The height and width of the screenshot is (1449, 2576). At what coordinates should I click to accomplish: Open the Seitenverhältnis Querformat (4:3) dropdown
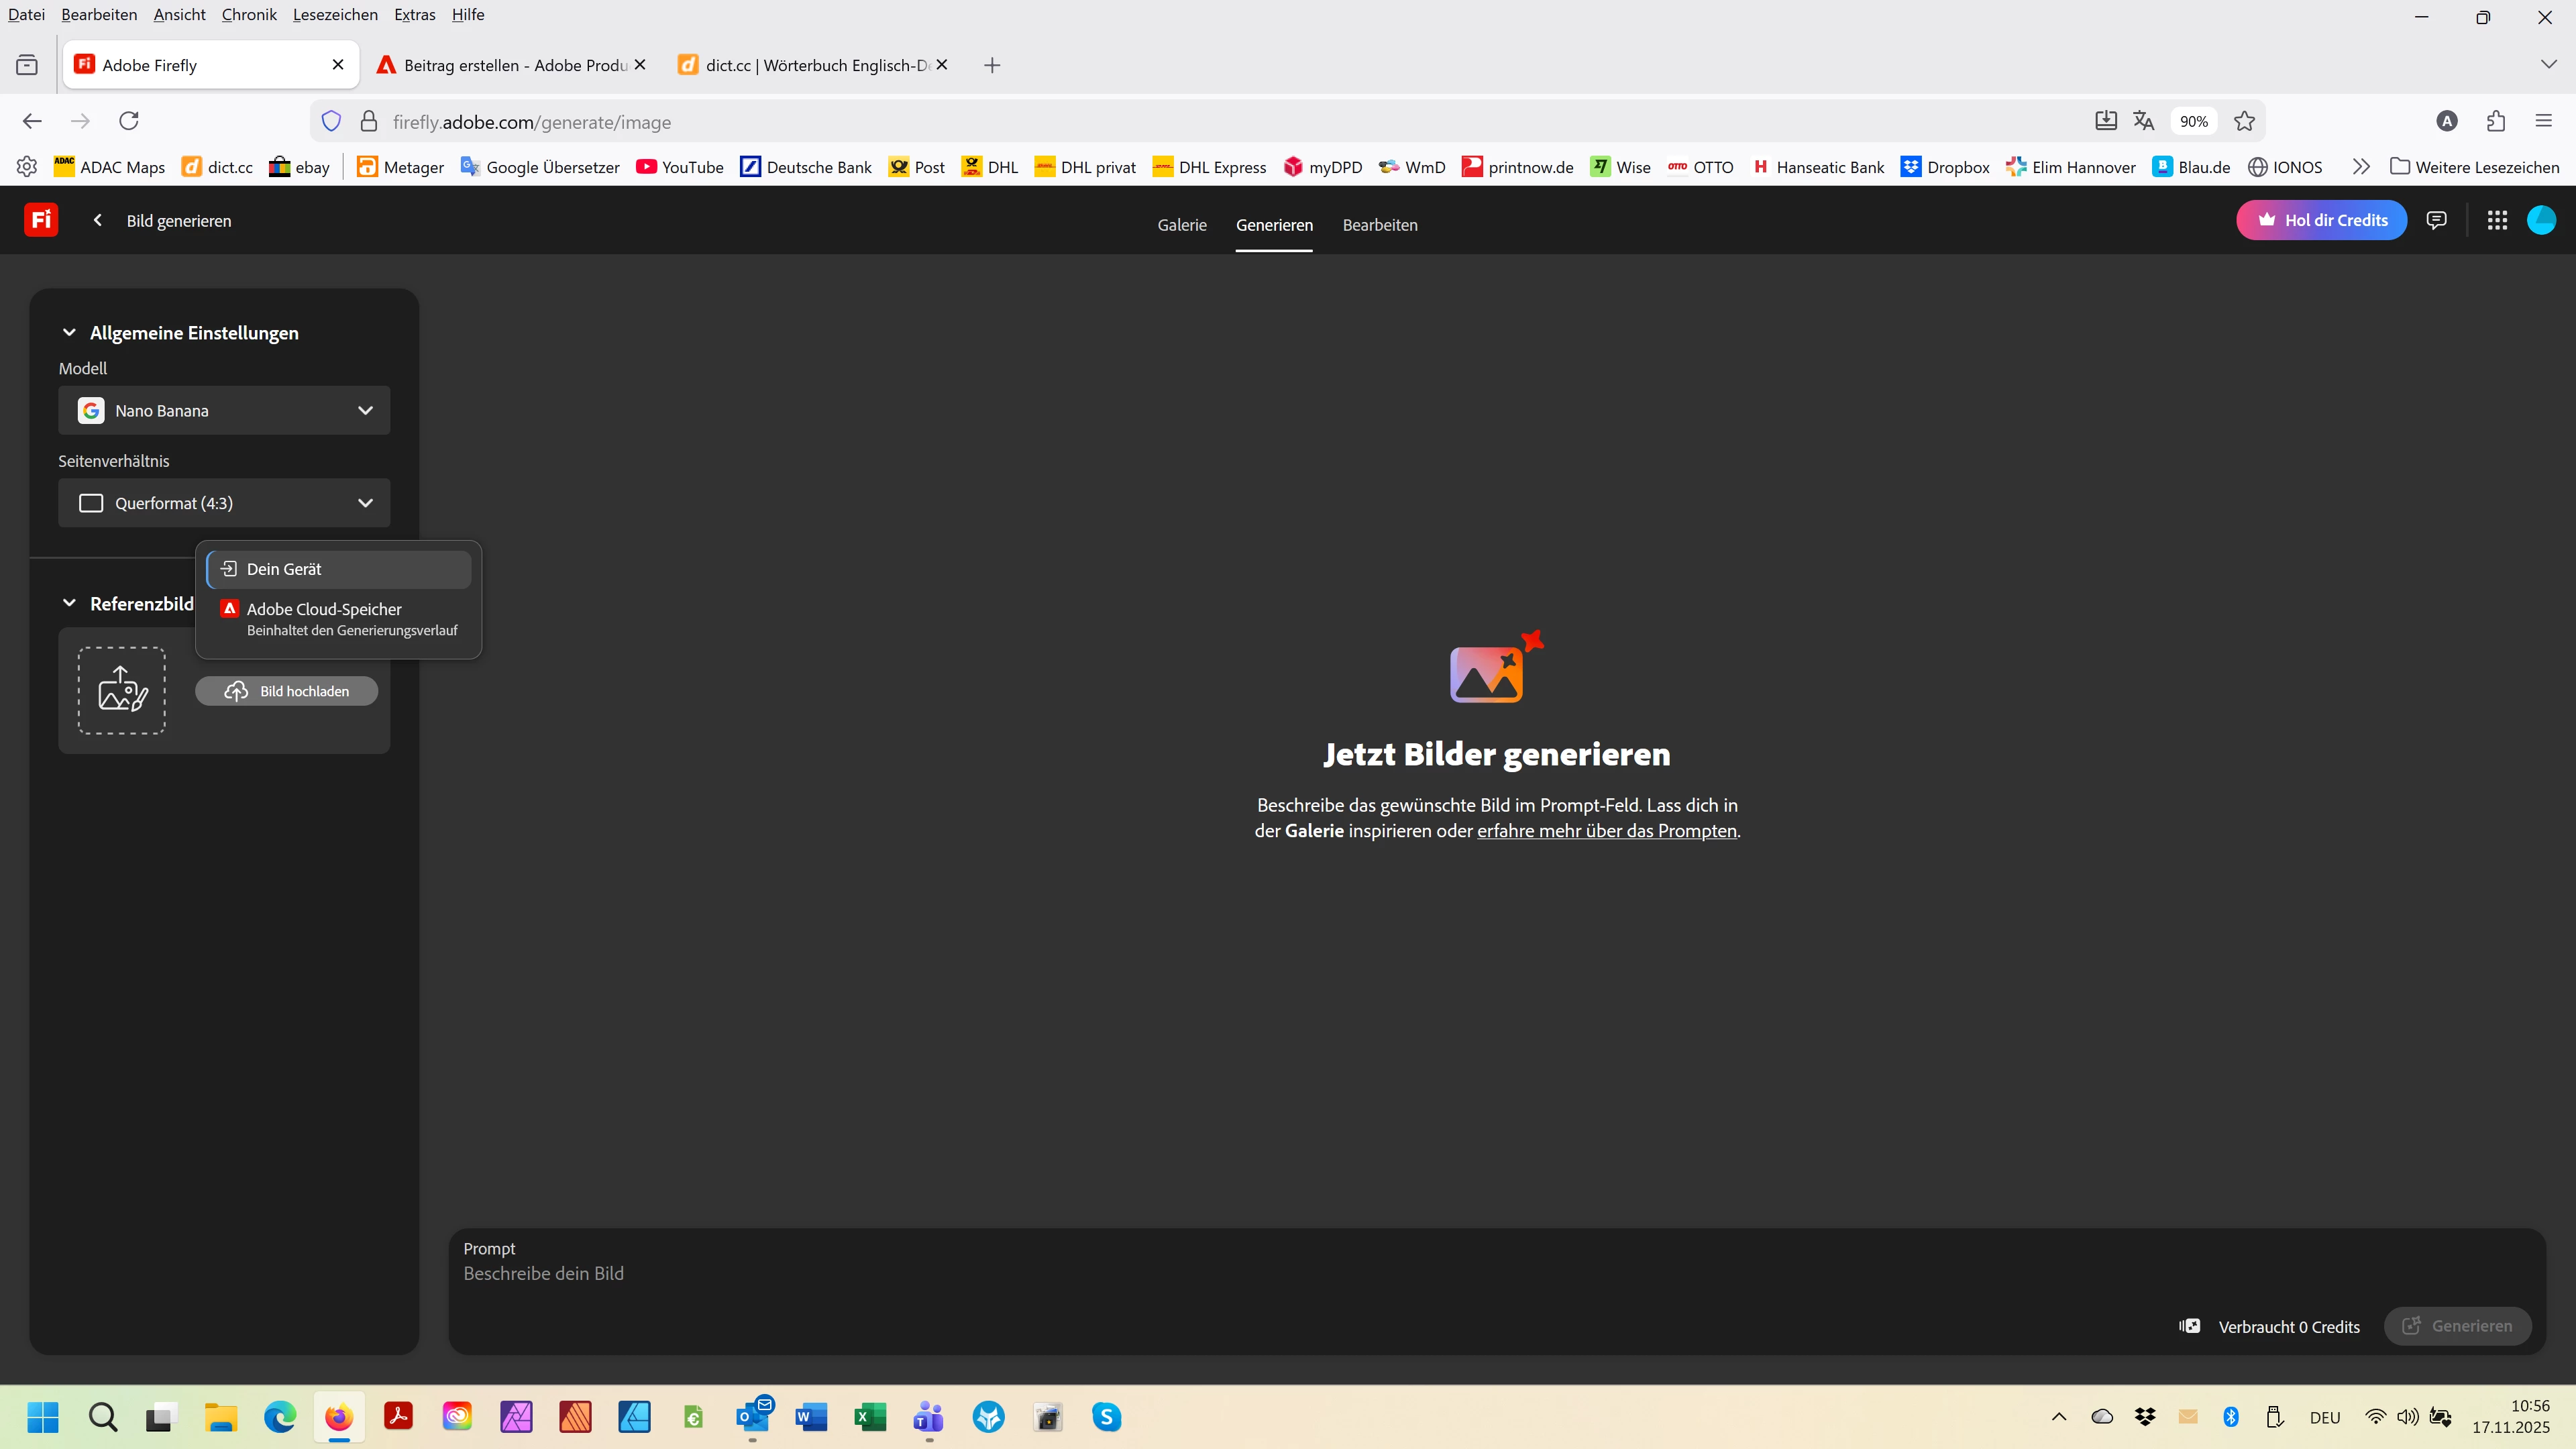224,503
